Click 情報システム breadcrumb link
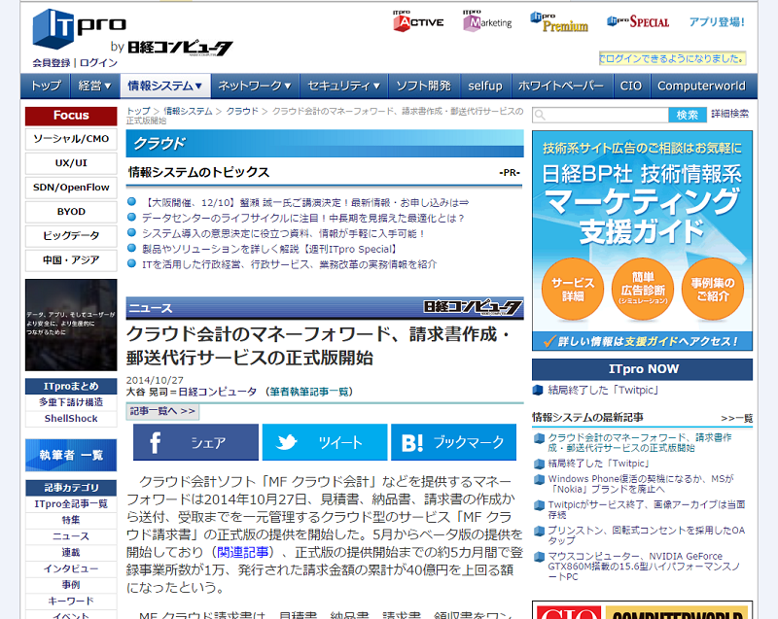 coord(188,111)
